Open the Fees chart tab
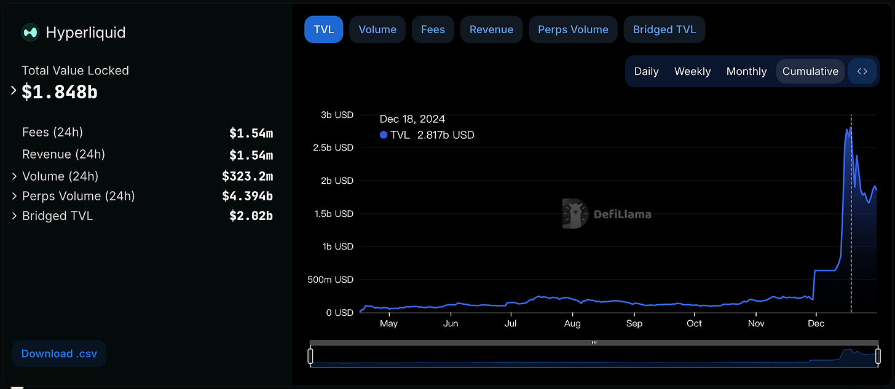 pyautogui.click(x=432, y=29)
